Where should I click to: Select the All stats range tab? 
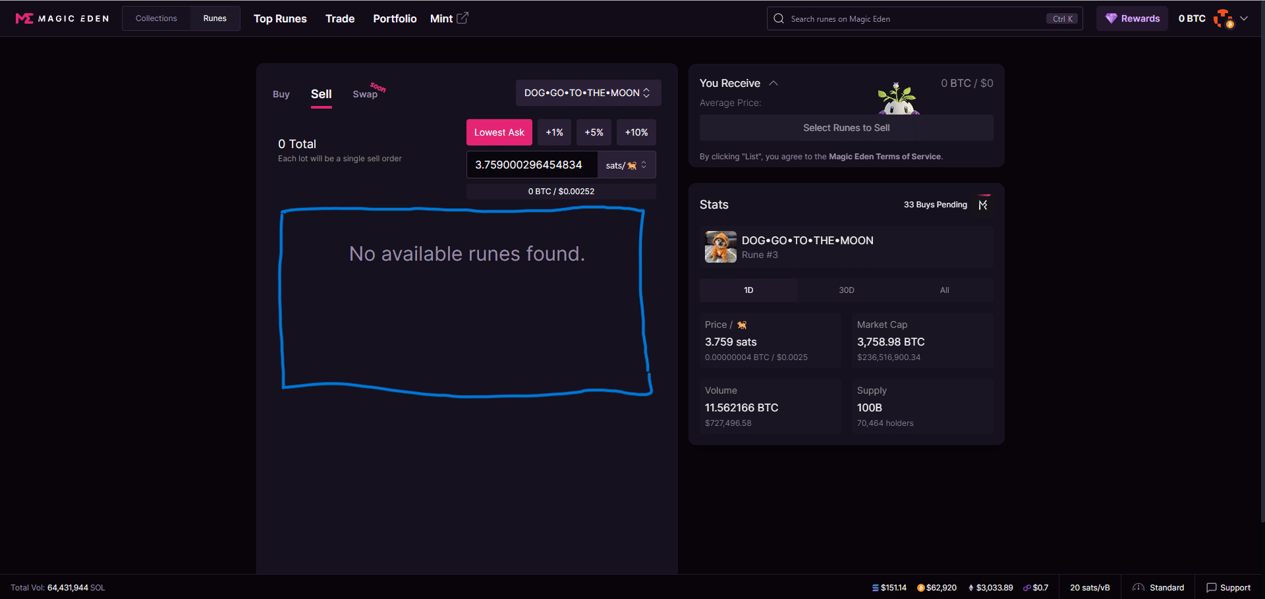tap(945, 290)
